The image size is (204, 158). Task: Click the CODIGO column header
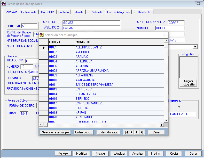click(x=62, y=42)
